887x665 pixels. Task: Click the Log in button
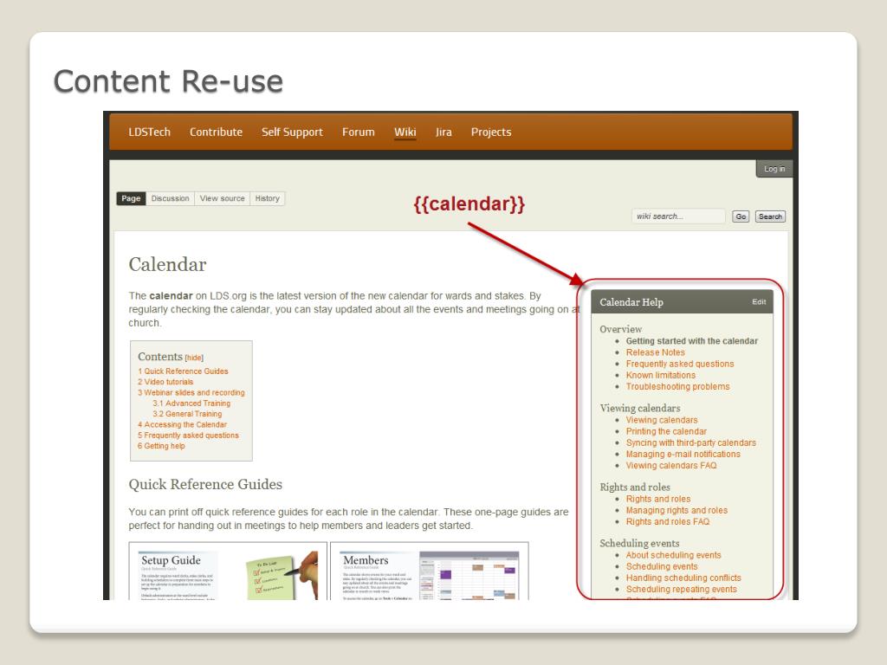(x=774, y=169)
